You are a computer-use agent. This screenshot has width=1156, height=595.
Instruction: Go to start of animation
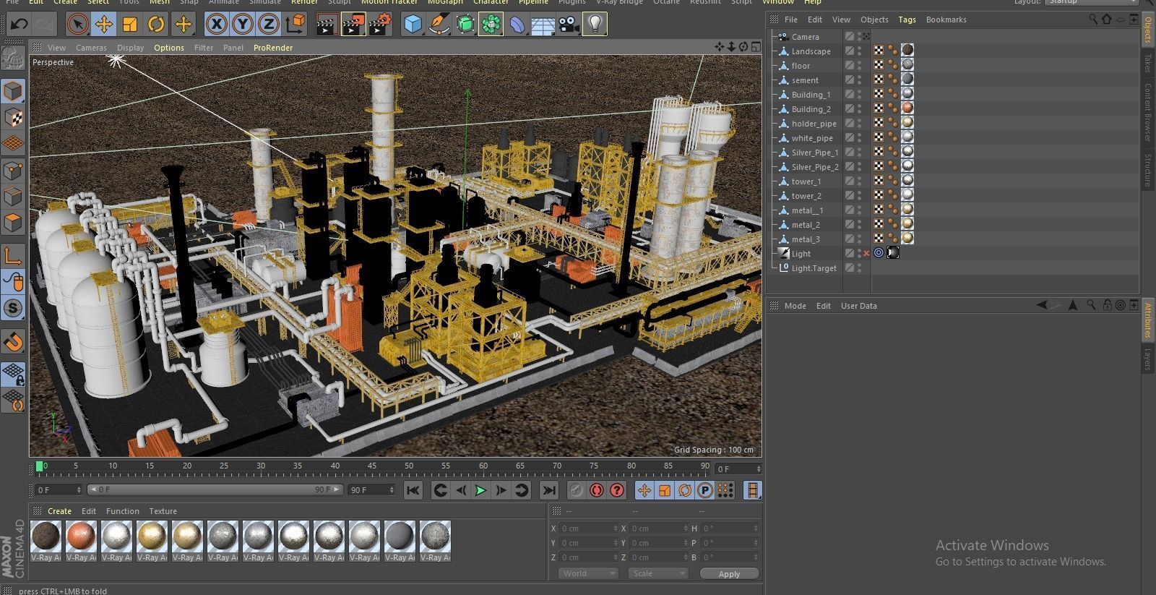[x=413, y=490]
